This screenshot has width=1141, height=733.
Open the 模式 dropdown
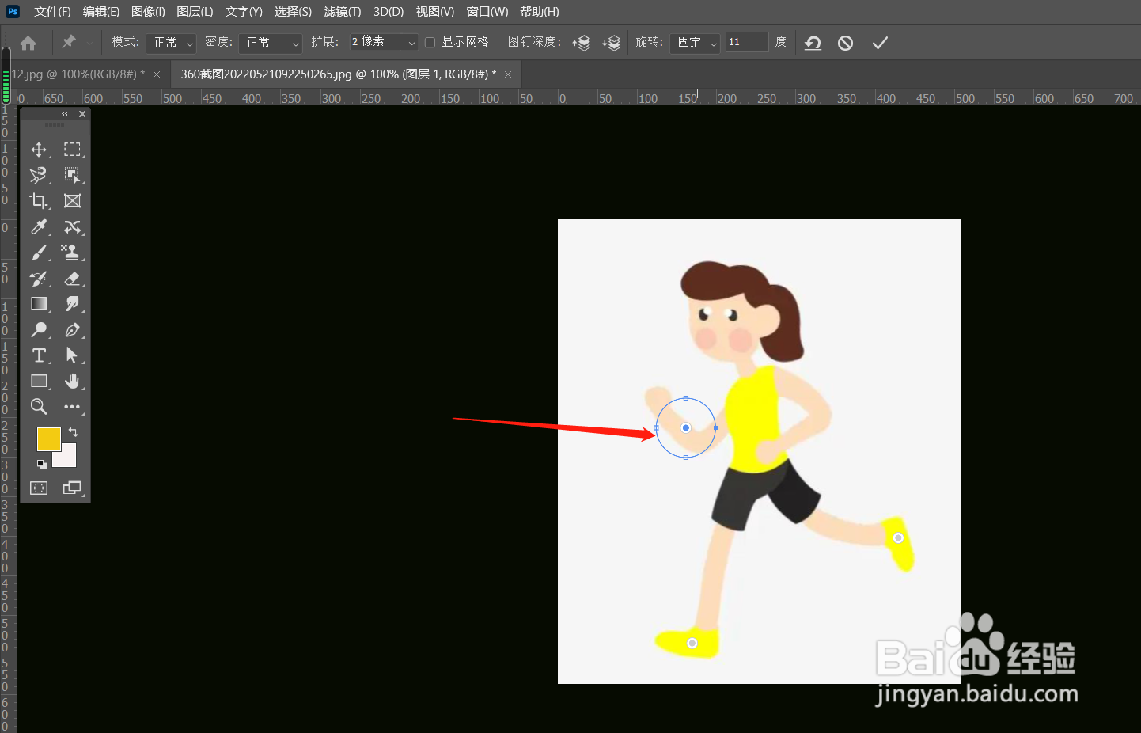(171, 43)
